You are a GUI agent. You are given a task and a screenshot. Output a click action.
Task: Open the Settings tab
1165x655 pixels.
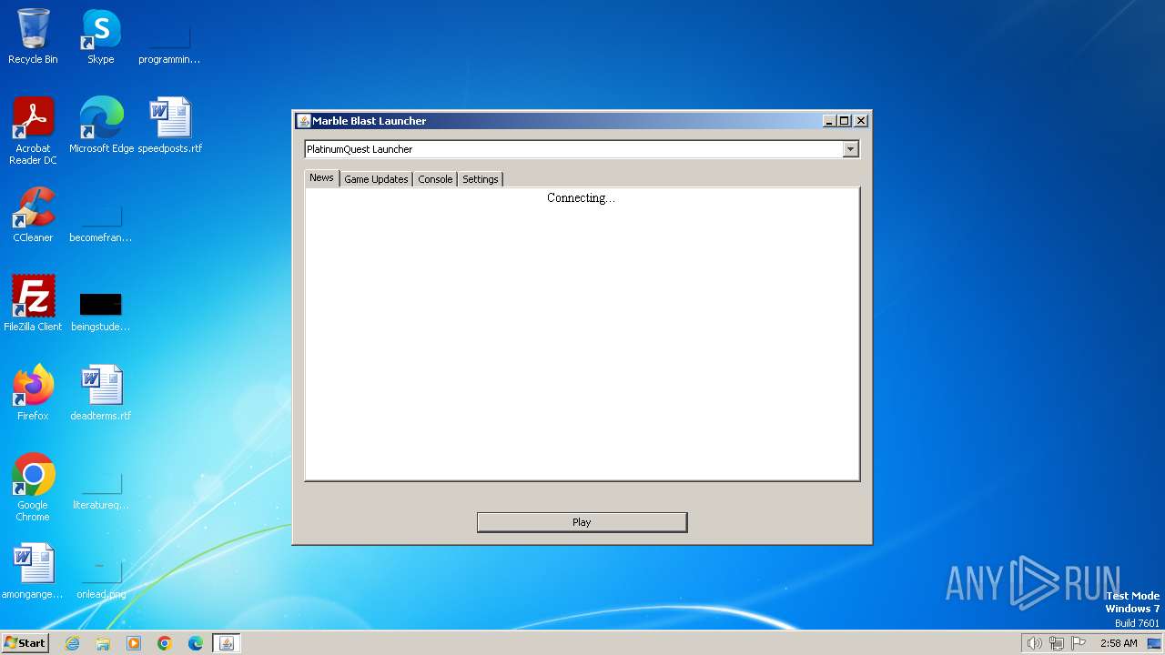(x=481, y=179)
